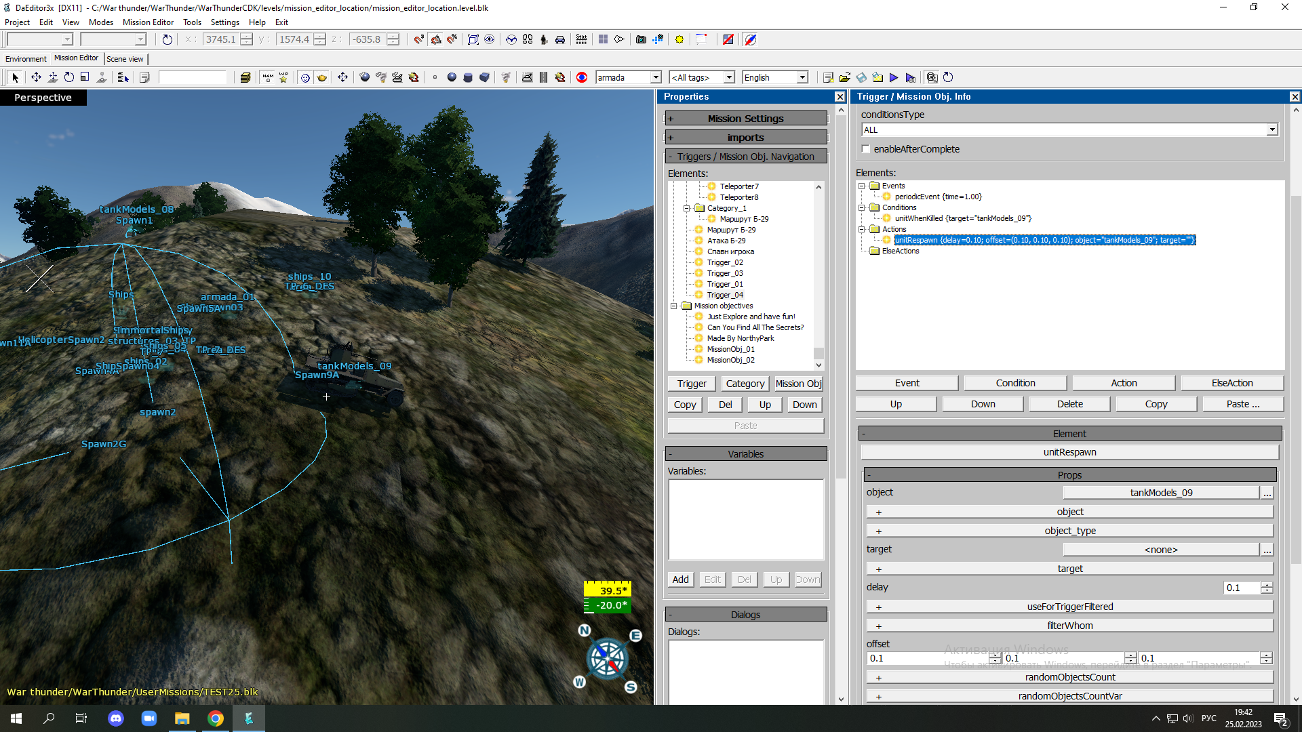Open the armada layer dropdown

pyautogui.click(x=656, y=77)
